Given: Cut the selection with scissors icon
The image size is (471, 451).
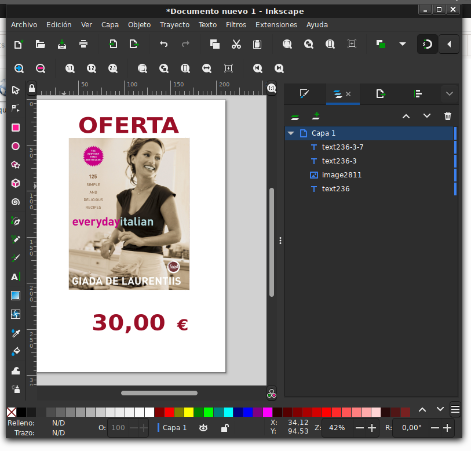Looking at the screenshot, I should click(x=236, y=45).
